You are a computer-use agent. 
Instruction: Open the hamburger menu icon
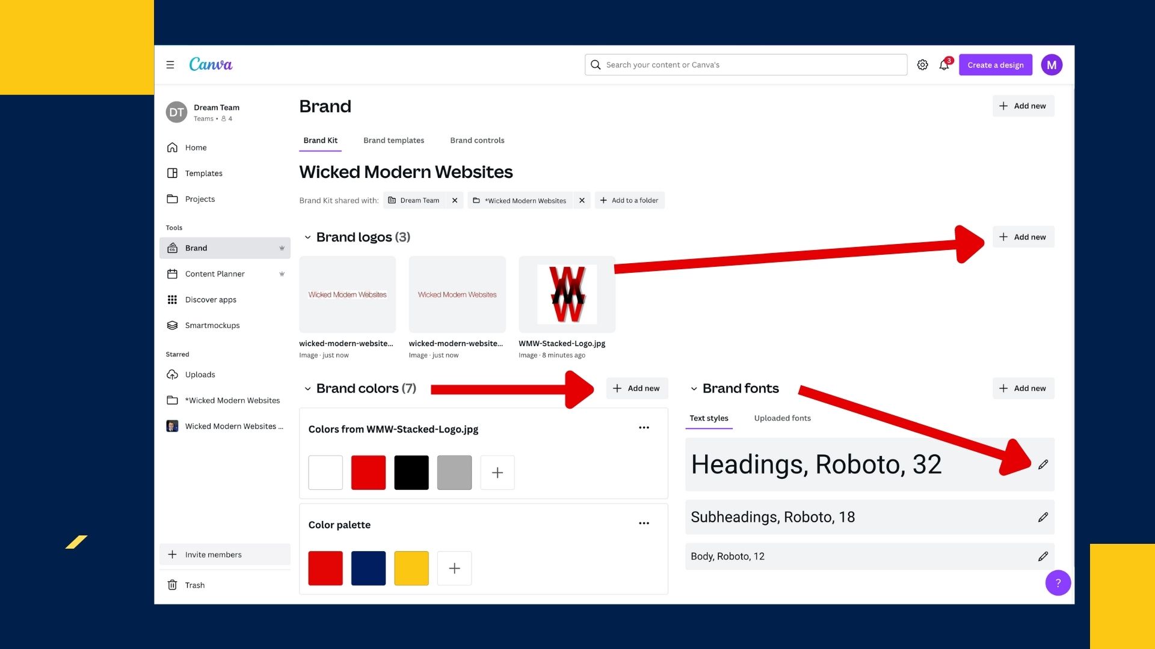(170, 65)
